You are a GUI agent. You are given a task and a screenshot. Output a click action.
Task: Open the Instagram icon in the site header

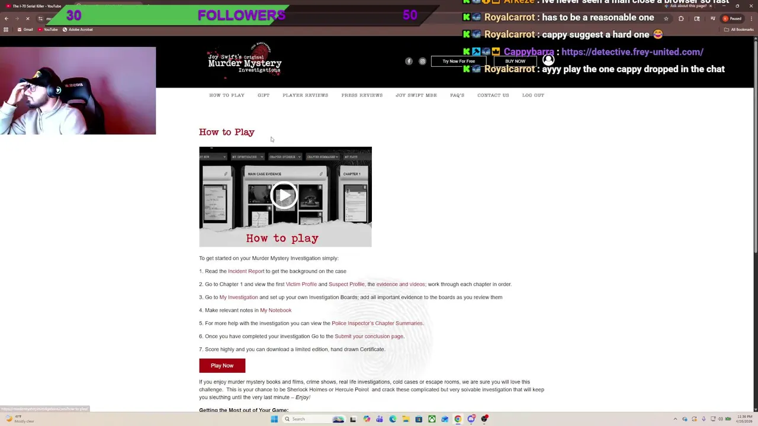point(422,61)
